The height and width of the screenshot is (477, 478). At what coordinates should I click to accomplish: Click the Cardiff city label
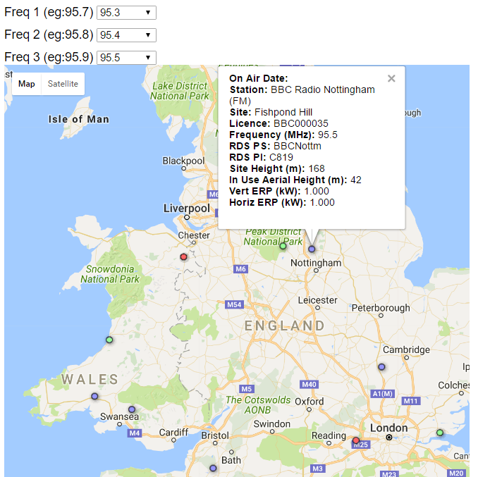point(173,432)
